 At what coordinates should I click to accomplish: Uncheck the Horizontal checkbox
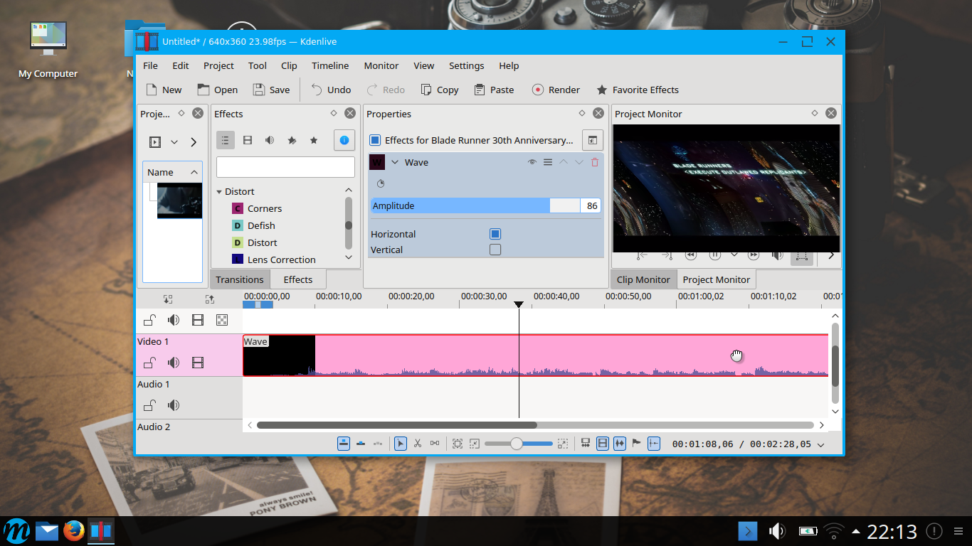(495, 234)
